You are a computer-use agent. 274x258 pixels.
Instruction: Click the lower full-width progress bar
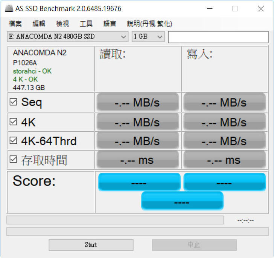tap(137, 232)
